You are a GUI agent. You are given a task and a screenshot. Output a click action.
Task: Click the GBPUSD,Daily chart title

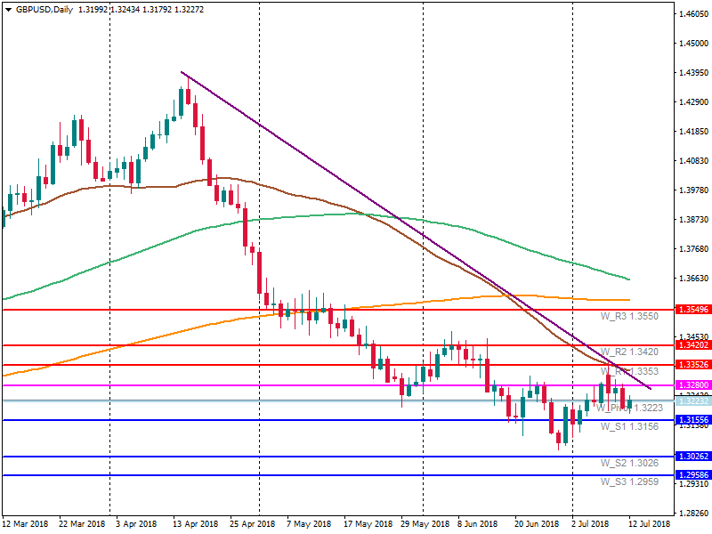(44, 11)
